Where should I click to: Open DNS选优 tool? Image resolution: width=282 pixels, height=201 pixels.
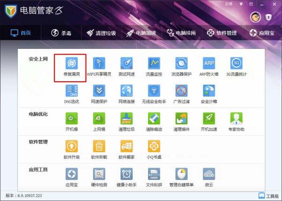(71, 94)
